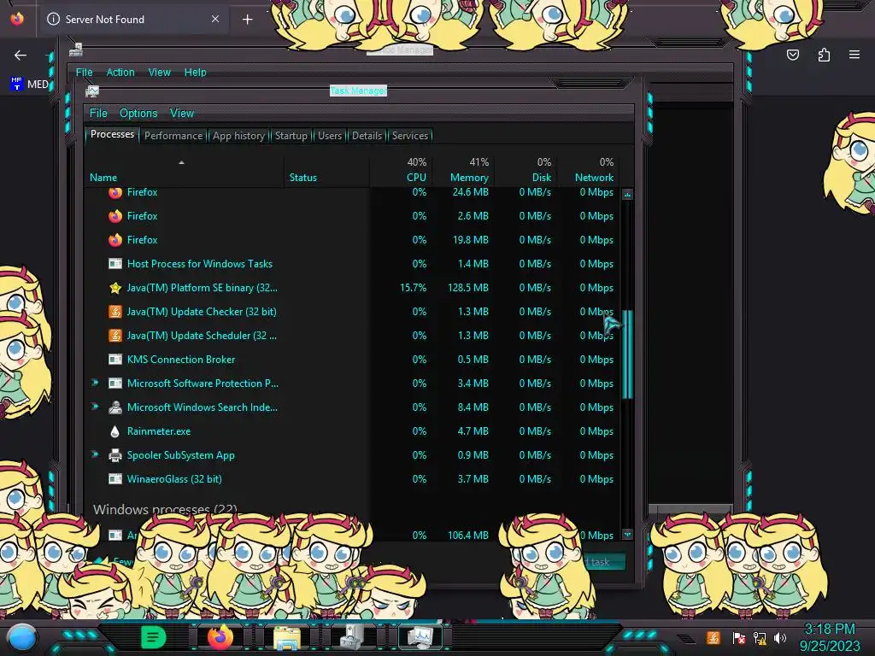Open Firefox from the taskbar
The image size is (875, 656).
(x=220, y=636)
